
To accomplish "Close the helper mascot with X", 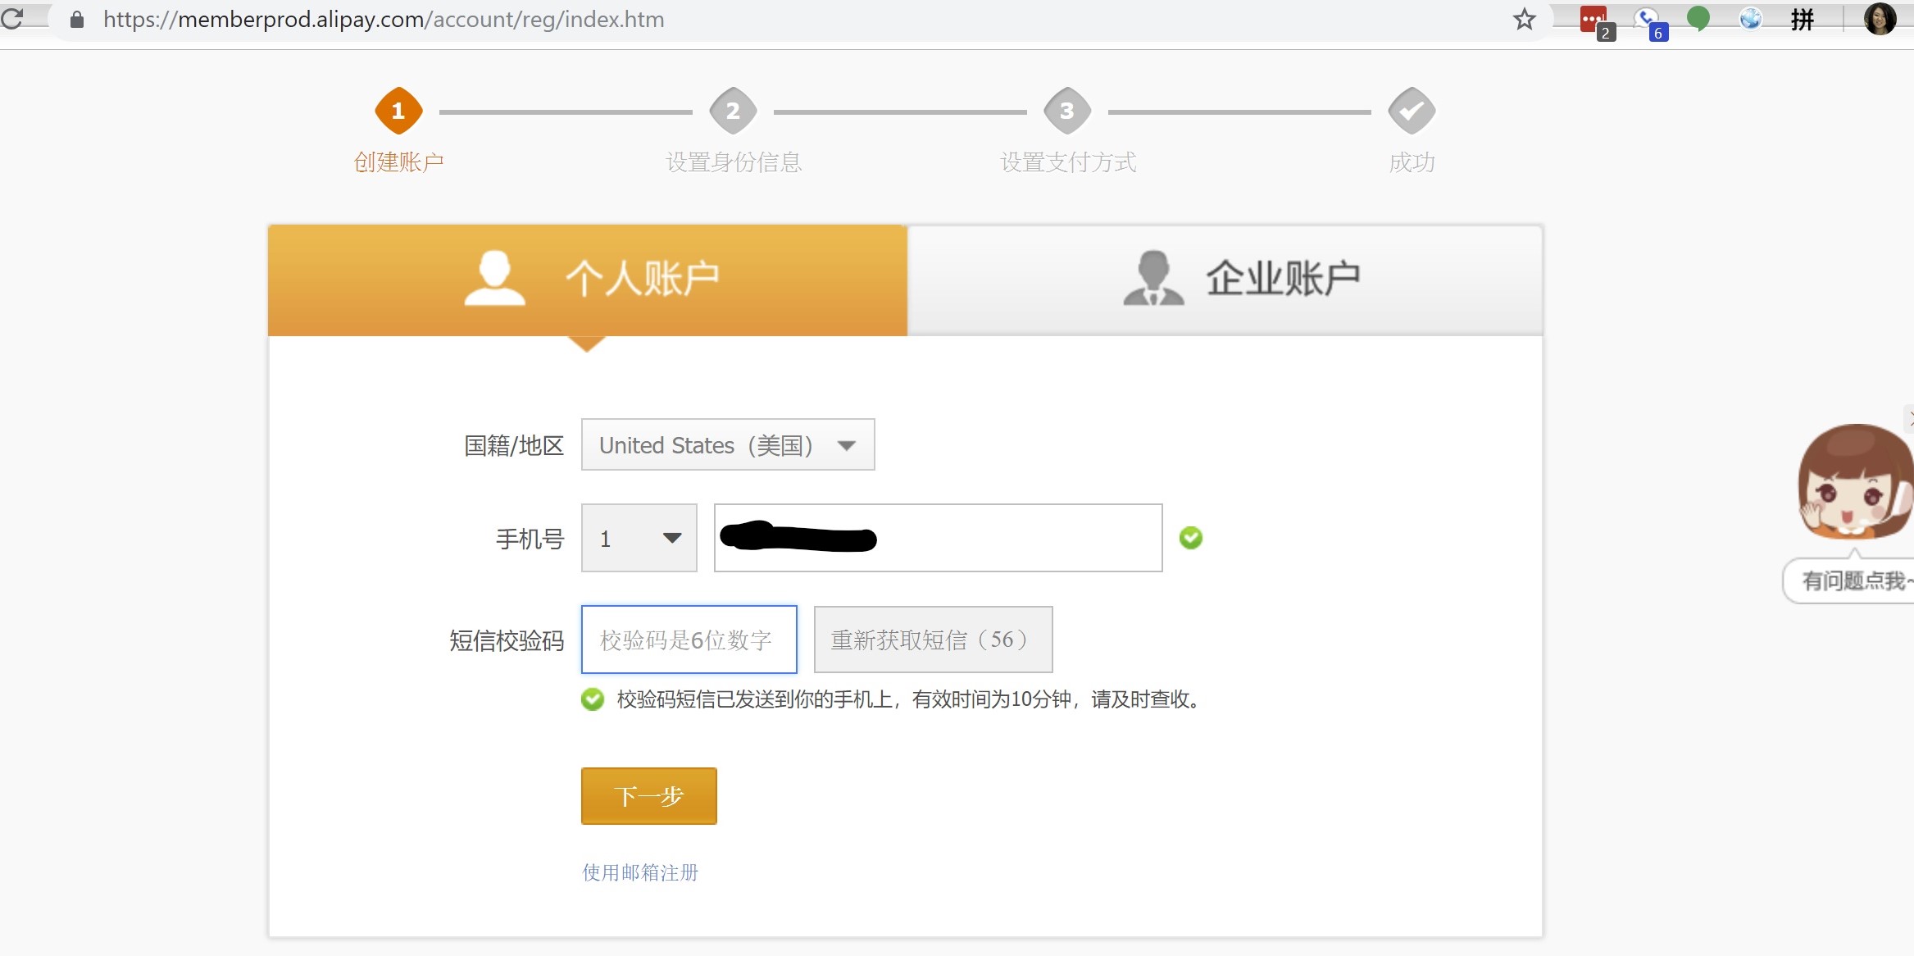I will 1909,417.
